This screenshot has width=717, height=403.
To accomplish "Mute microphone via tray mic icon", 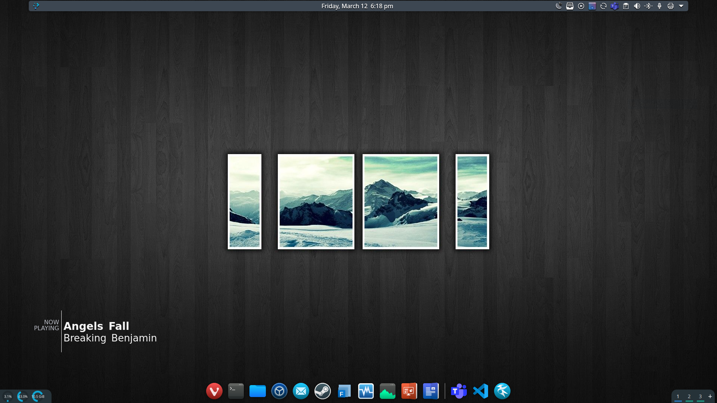I will tap(659, 6).
